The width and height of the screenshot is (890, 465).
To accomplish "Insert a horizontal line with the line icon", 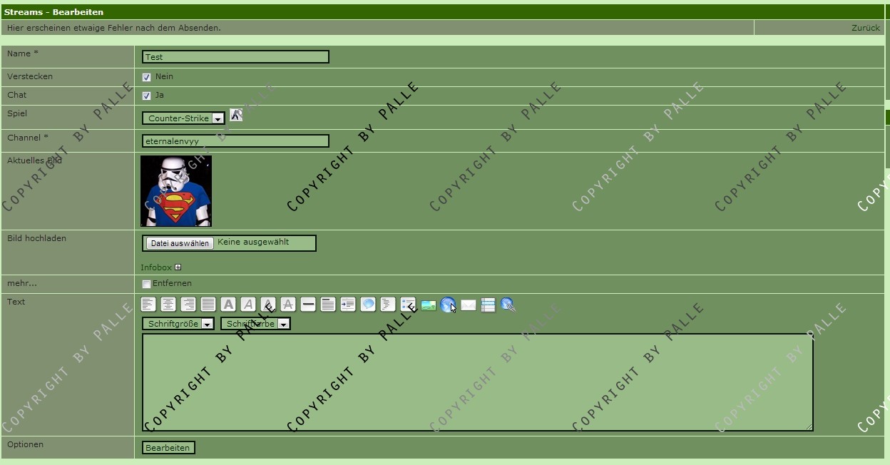I will pos(308,305).
